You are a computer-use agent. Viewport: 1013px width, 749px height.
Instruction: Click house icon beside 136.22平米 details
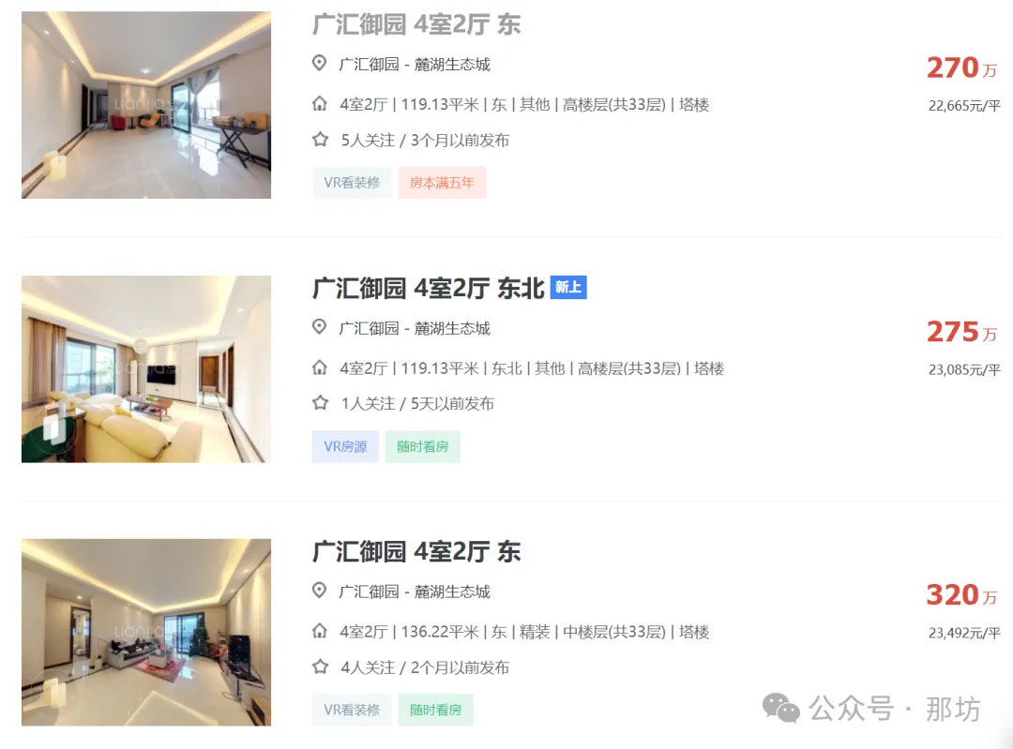point(320,631)
